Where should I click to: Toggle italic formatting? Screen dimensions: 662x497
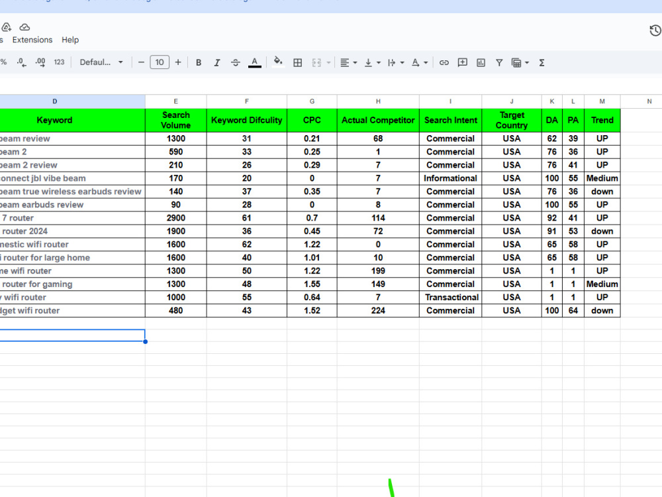217,62
